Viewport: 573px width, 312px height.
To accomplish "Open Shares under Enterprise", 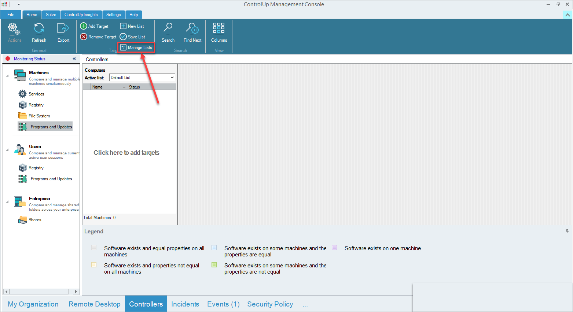I will tap(30, 220).
